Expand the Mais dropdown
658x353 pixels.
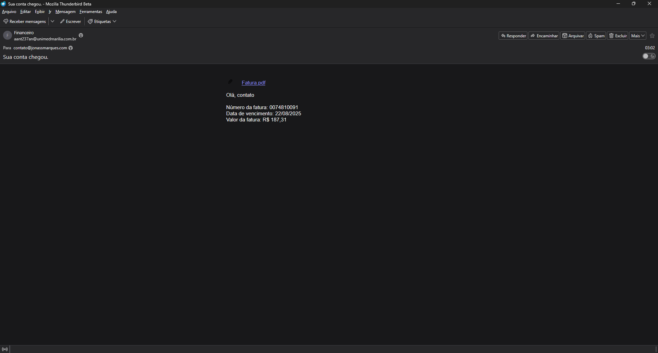[x=638, y=36]
